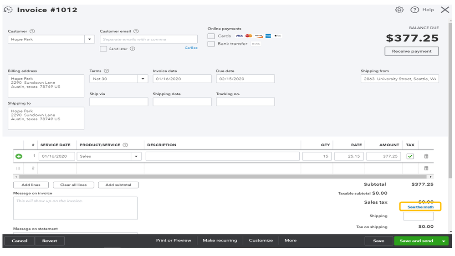Screen dimensions: 455x256
Task: Enable Bank transfer checkbox
Action: click(211, 44)
